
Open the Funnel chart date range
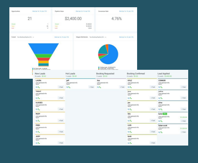point(62,37)
